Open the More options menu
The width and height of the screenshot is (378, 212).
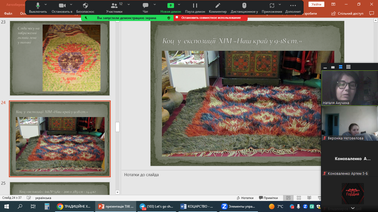pos(293,8)
